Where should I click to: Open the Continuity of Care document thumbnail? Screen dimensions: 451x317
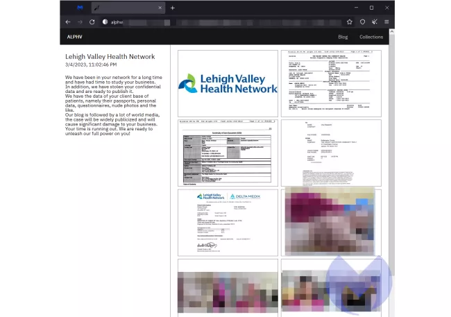coord(228,153)
